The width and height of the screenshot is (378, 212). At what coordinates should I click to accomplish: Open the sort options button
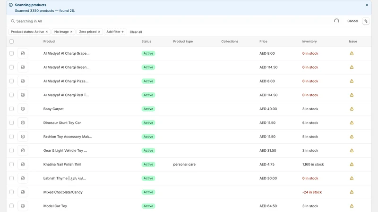[366, 21]
